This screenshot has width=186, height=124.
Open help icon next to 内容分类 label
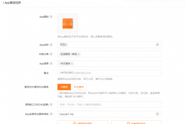[51, 54]
